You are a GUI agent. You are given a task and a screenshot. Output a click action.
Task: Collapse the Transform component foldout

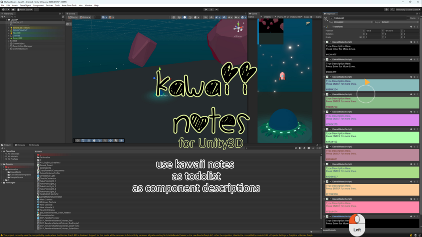(324, 26)
